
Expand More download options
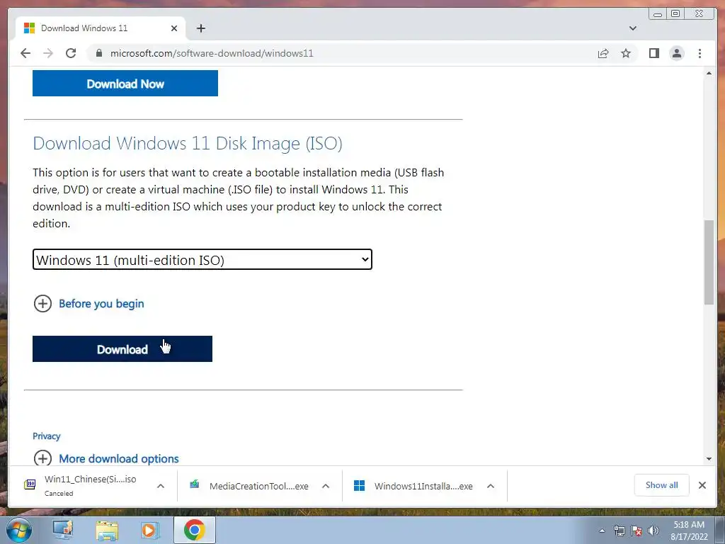click(x=118, y=458)
